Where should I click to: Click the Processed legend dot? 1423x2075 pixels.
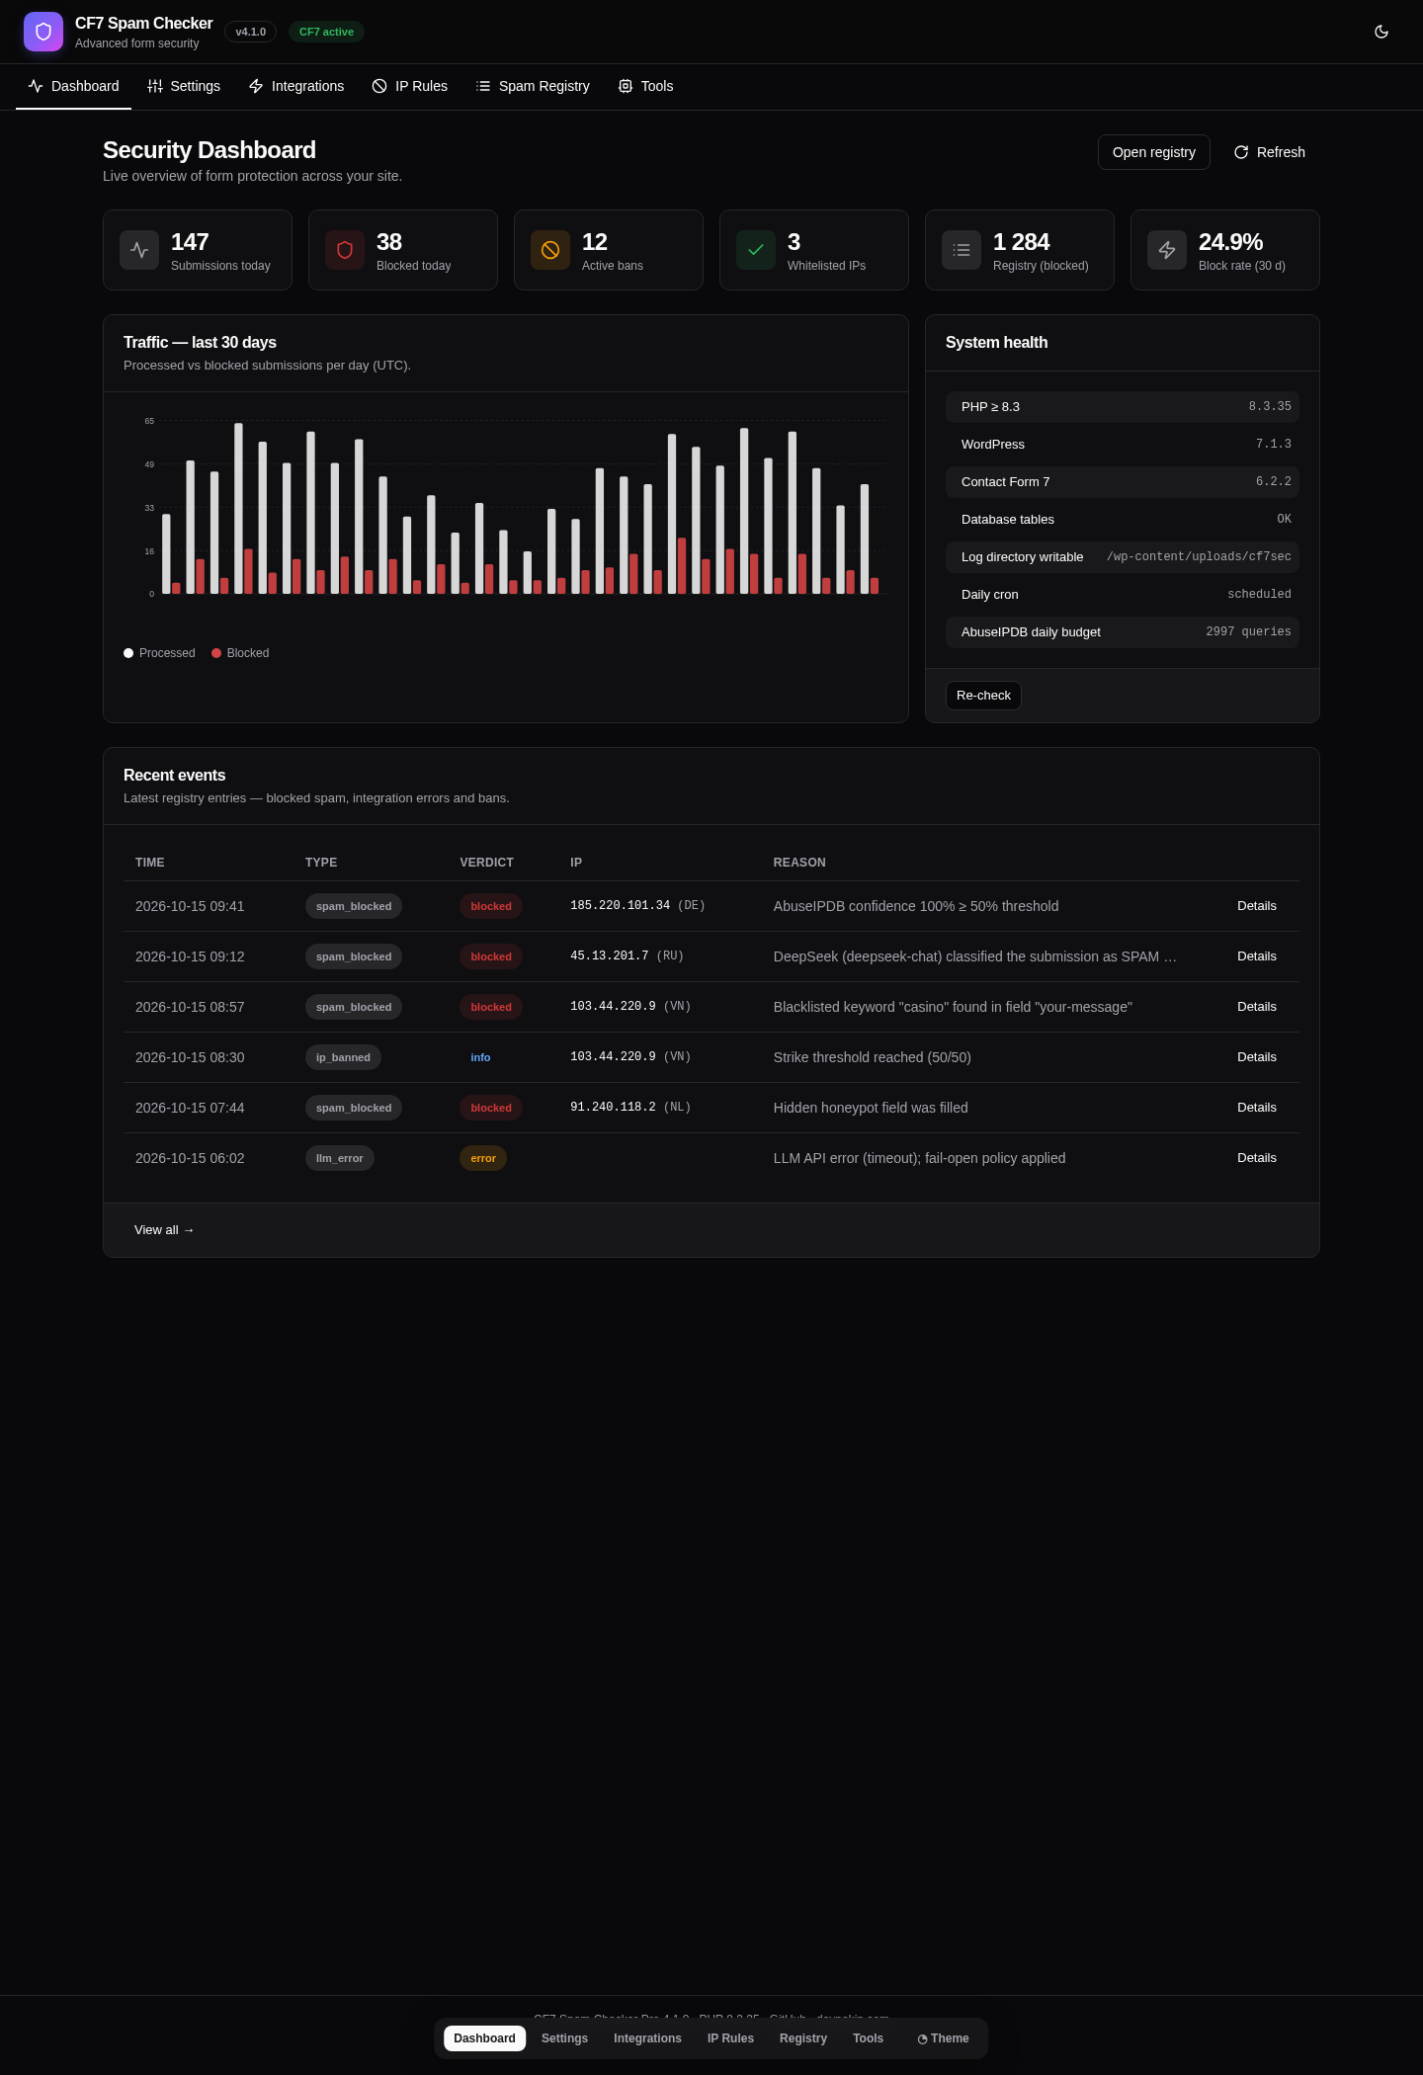tap(128, 653)
